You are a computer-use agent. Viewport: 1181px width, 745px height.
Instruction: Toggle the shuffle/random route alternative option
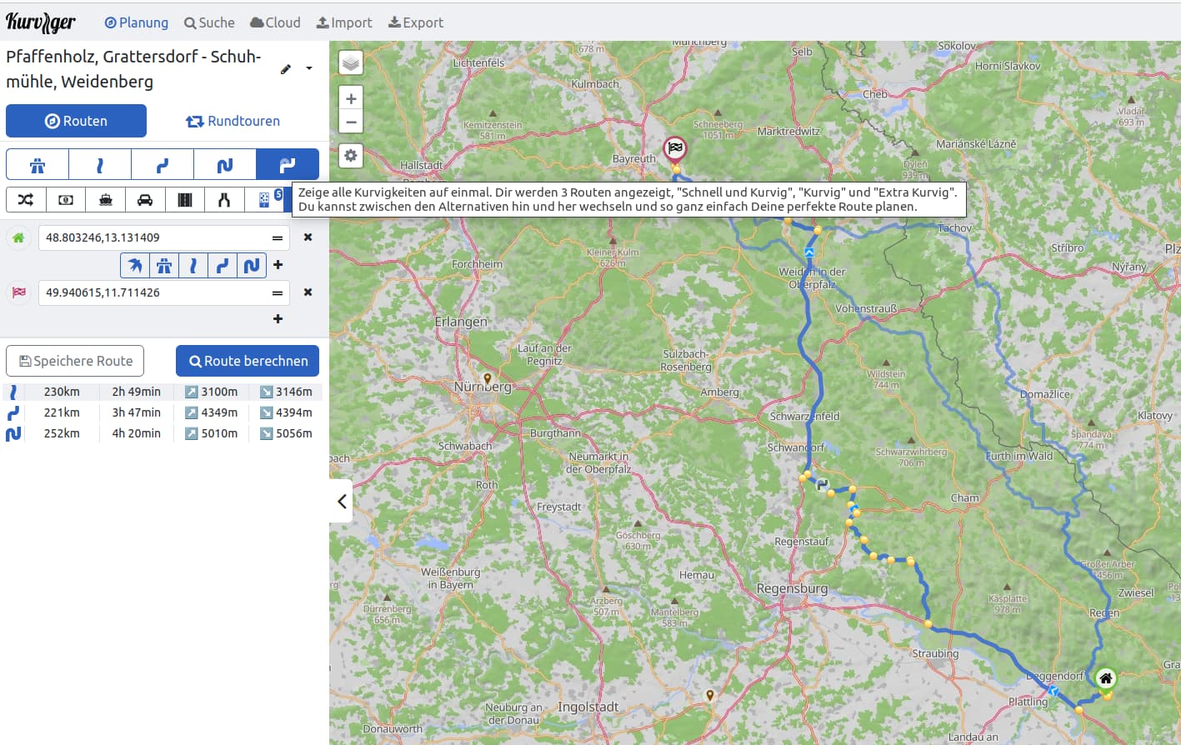pyautogui.click(x=26, y=200)
